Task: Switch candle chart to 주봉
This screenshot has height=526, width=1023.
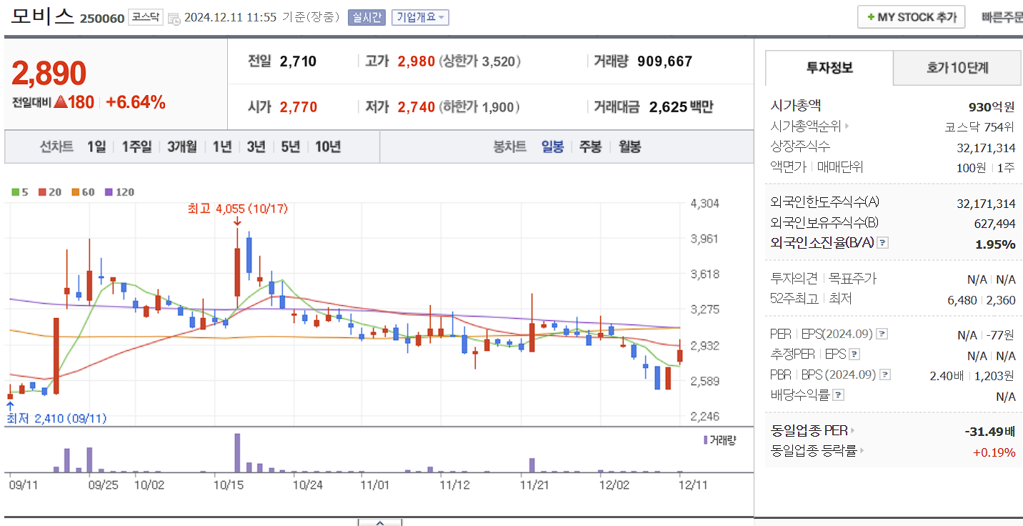Action: coord(590,147)
